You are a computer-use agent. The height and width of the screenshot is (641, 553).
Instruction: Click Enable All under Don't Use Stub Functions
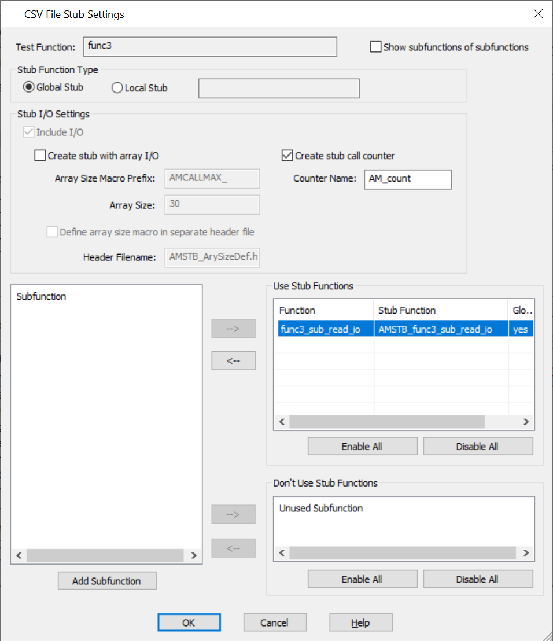click(363, 579)
